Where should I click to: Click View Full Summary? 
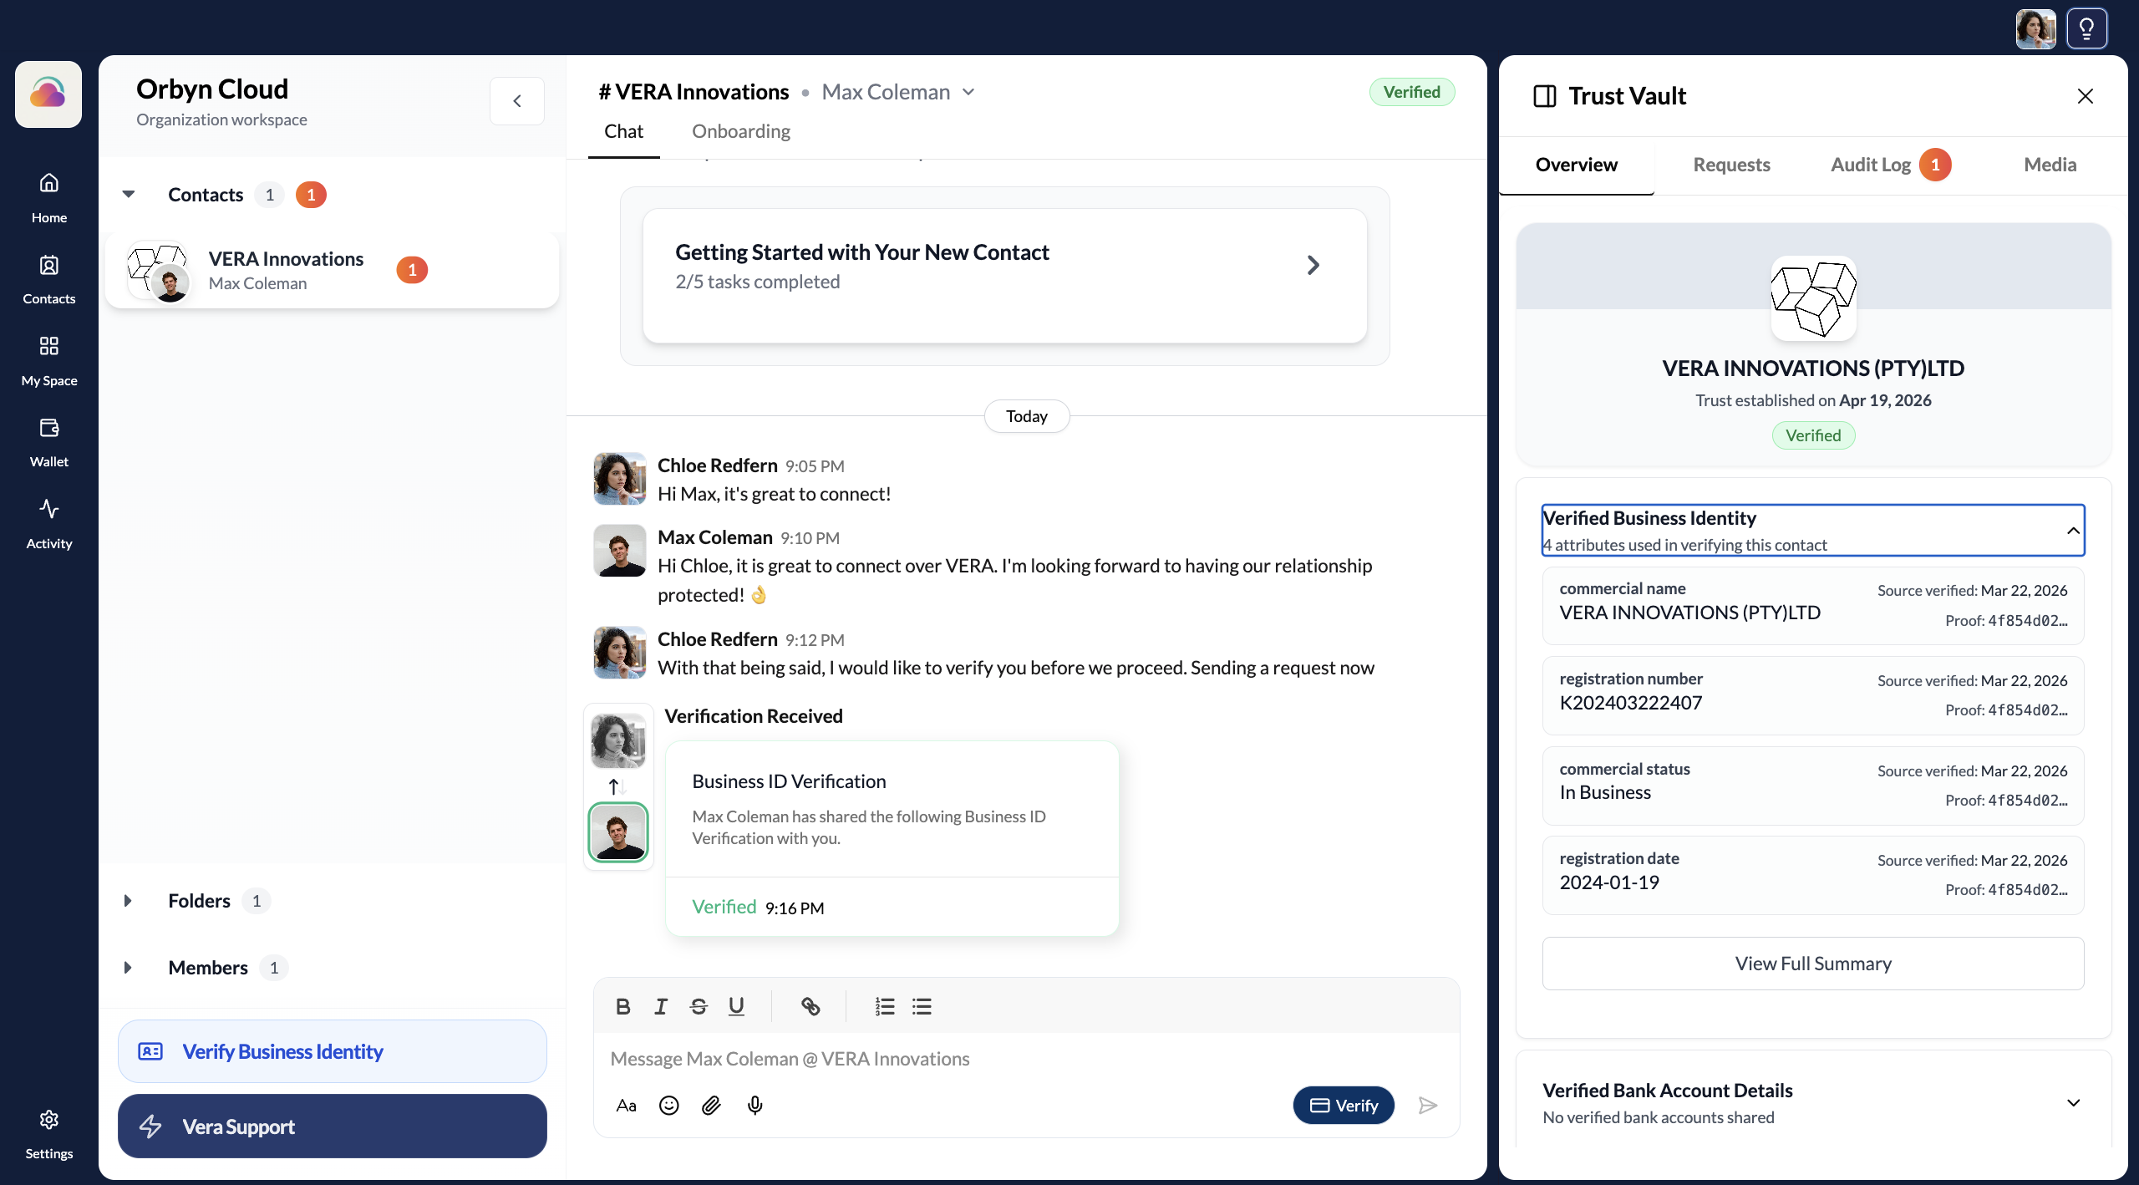[1813, 964]
